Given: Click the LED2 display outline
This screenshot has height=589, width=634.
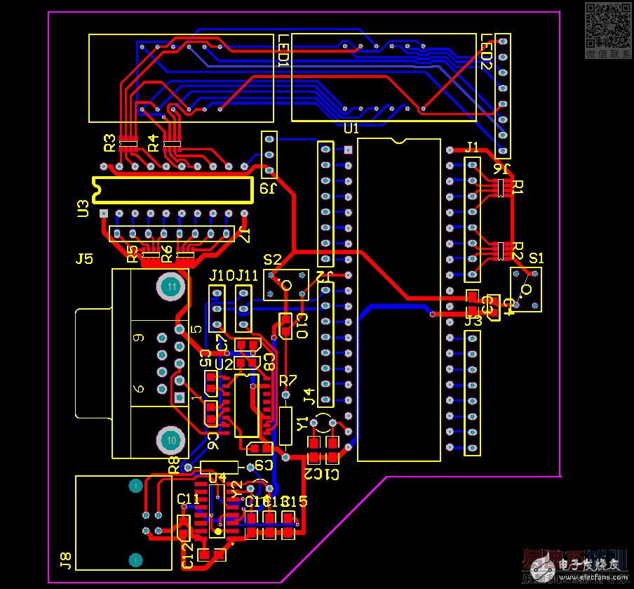Looking at the screenshot, I should pyautogui.click(x=384, y=77).
